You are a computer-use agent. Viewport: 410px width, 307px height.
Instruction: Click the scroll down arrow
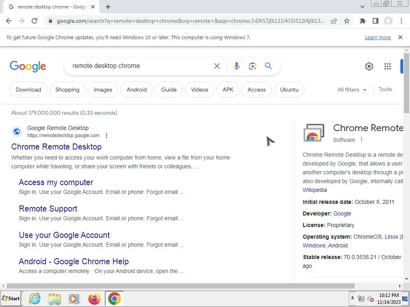406,279
